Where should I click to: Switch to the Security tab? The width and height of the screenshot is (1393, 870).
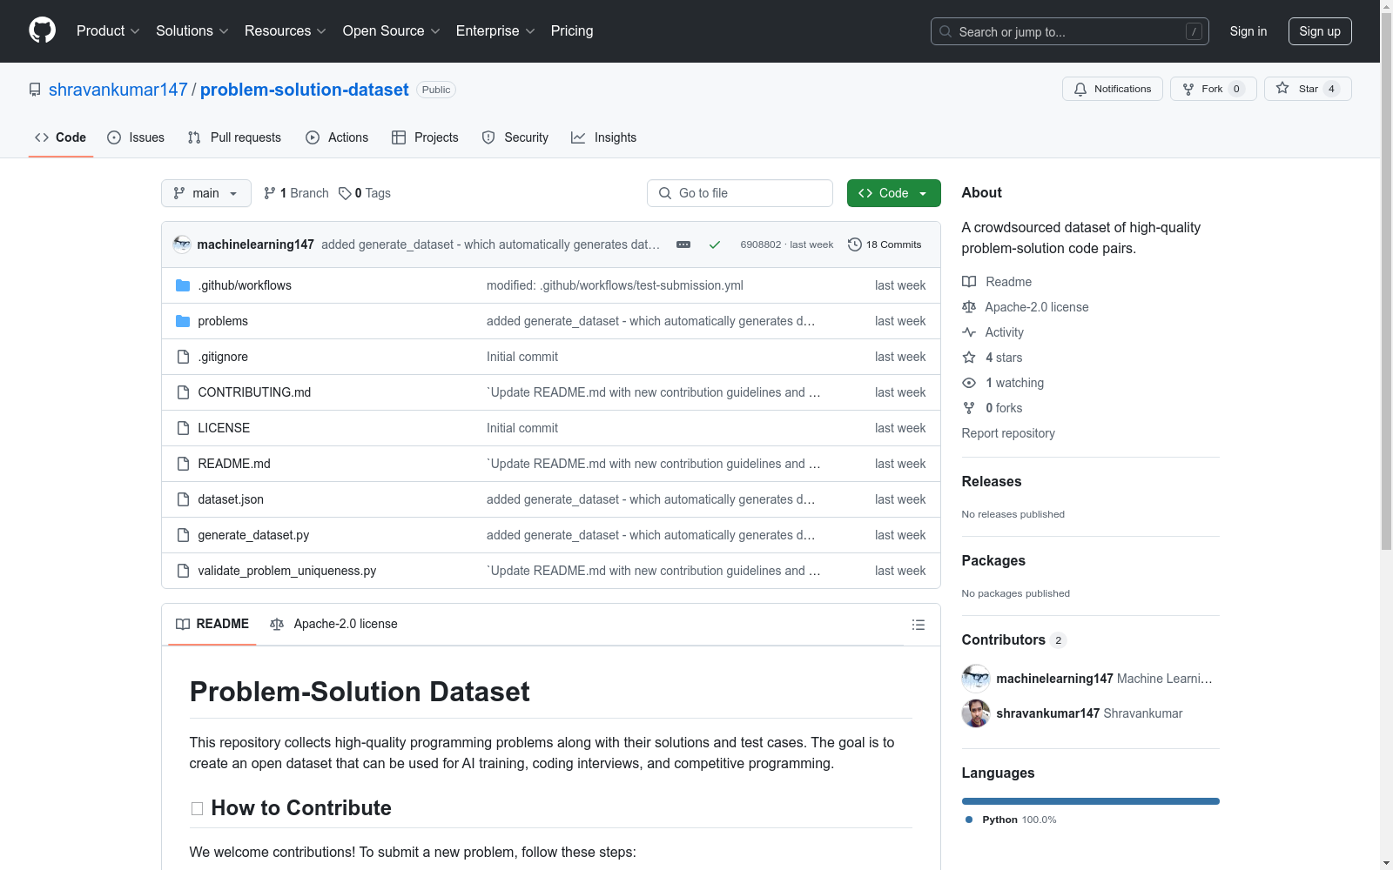tap(515, 137)
